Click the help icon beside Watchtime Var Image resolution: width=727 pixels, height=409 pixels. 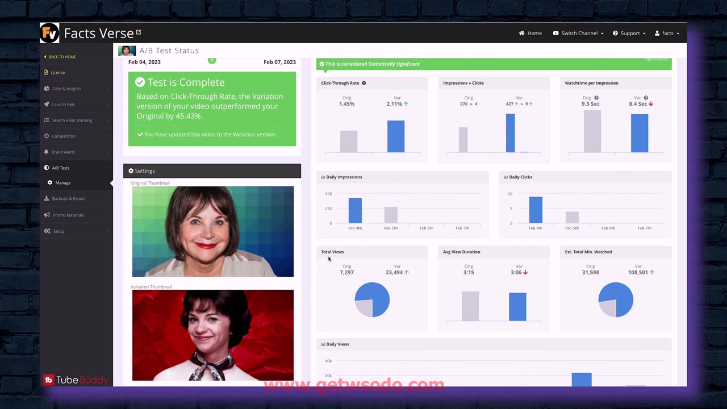(x=646, y=98)
